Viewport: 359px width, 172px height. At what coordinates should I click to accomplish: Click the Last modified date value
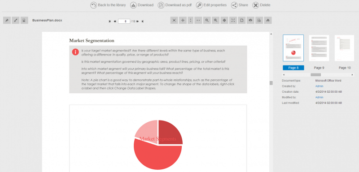point(328,103)
